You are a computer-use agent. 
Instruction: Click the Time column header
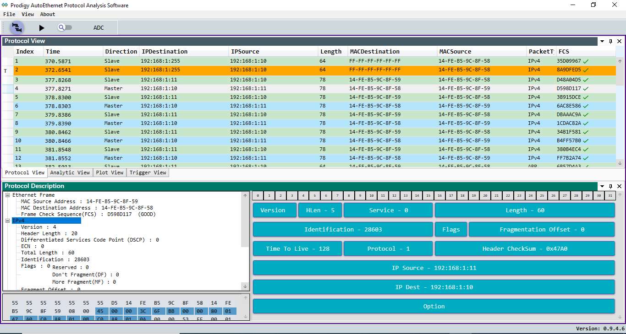click(x=73, y=51)
